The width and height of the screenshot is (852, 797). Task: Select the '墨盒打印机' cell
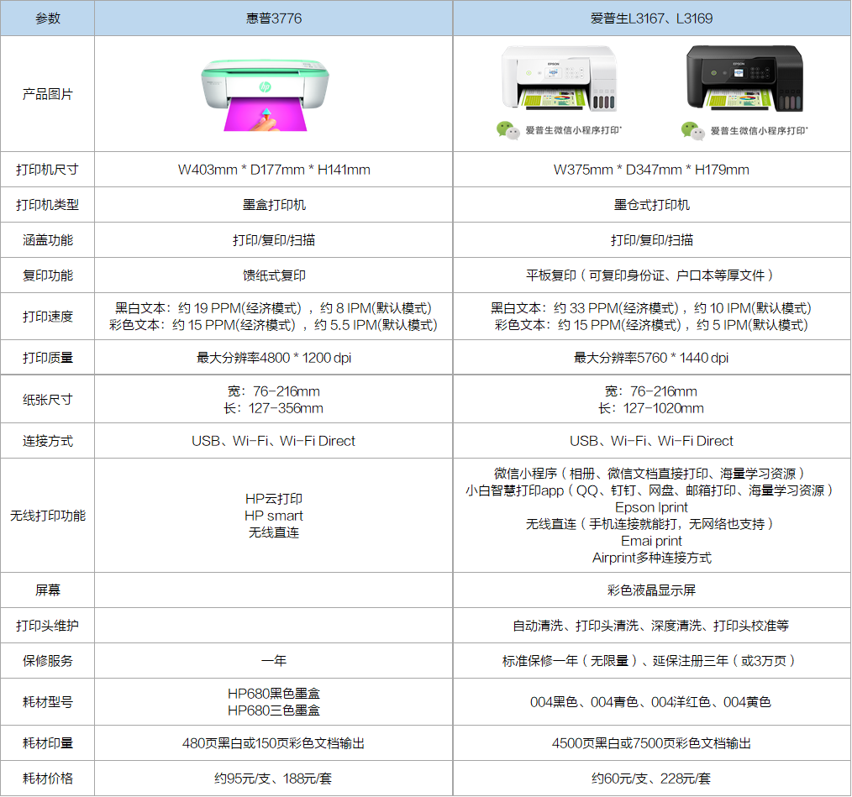coord(274,205)
